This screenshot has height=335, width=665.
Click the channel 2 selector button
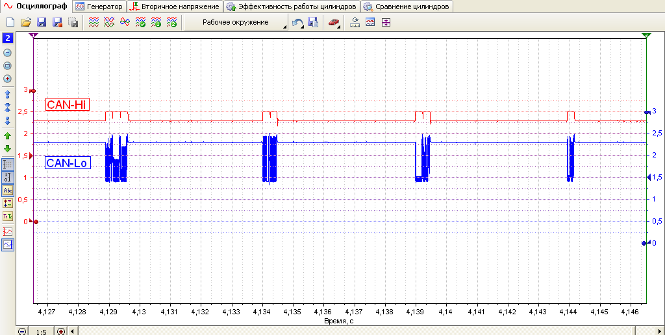[x=8, y=38]
